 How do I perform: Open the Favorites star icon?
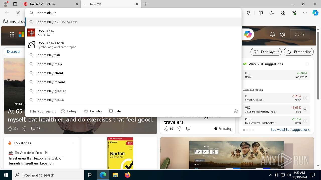(272, 13)
